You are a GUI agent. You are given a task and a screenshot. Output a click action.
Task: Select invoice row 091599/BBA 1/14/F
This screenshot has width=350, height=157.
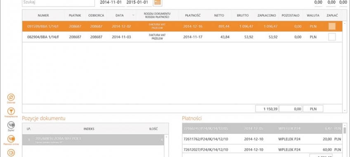pos(182,26)
